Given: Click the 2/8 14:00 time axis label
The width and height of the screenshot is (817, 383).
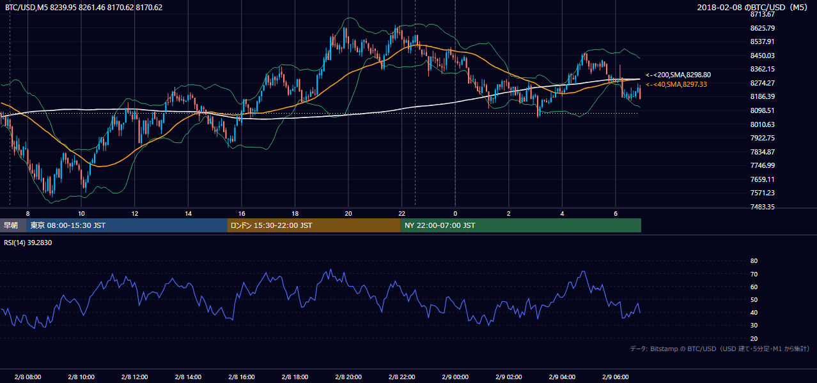Looking at the screenshot, I should pyautogui.click(x=188, y=377).
